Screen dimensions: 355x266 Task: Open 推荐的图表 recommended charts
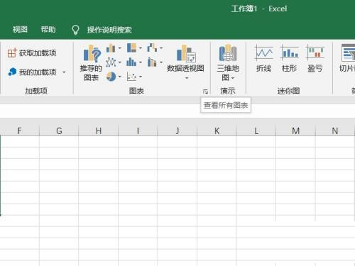tap(91, 62)
